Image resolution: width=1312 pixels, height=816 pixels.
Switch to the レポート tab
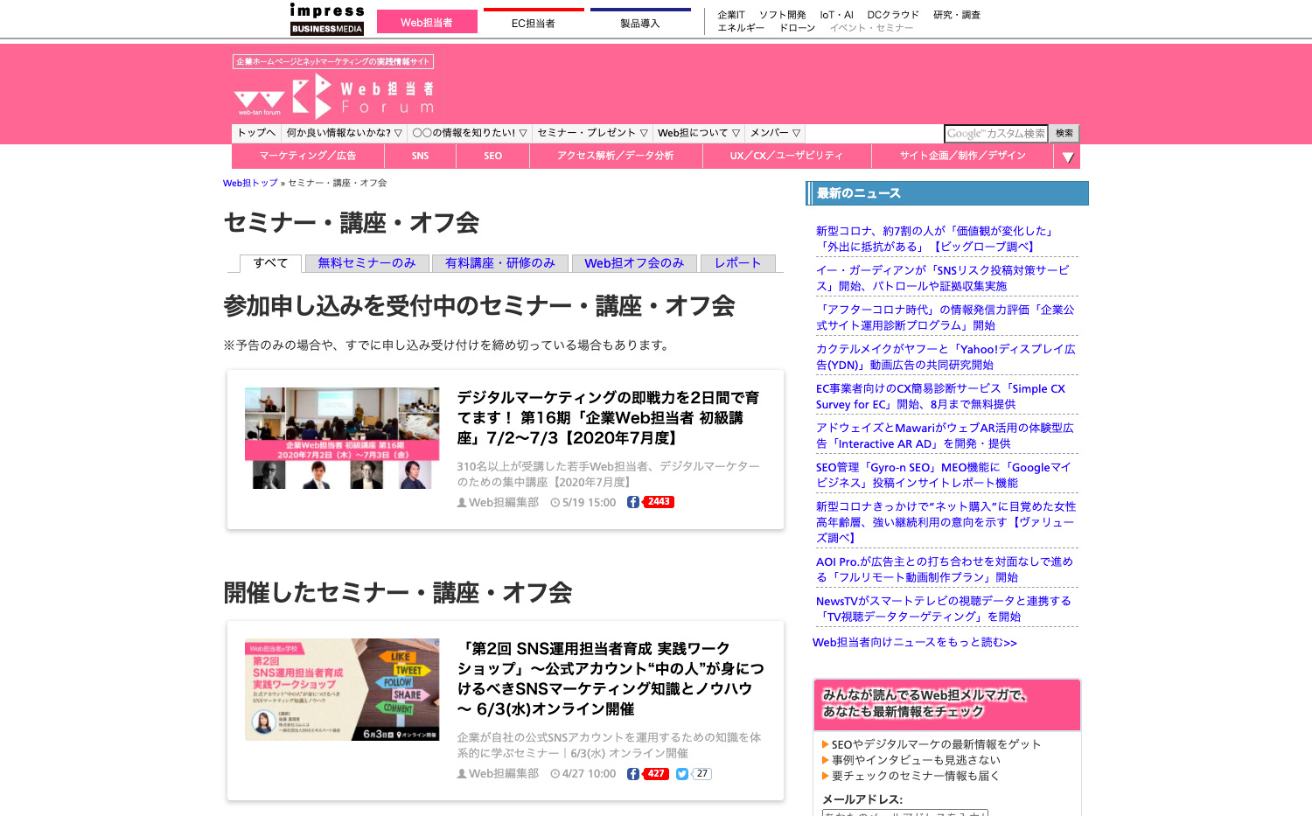pyautogui.click(x=738, y=263)
